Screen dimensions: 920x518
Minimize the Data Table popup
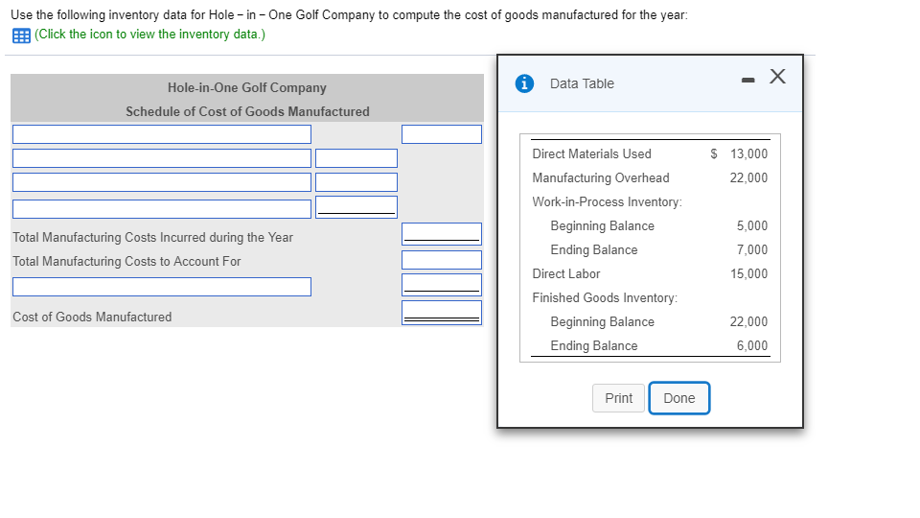pyautogui.click(x=747, y=80)
